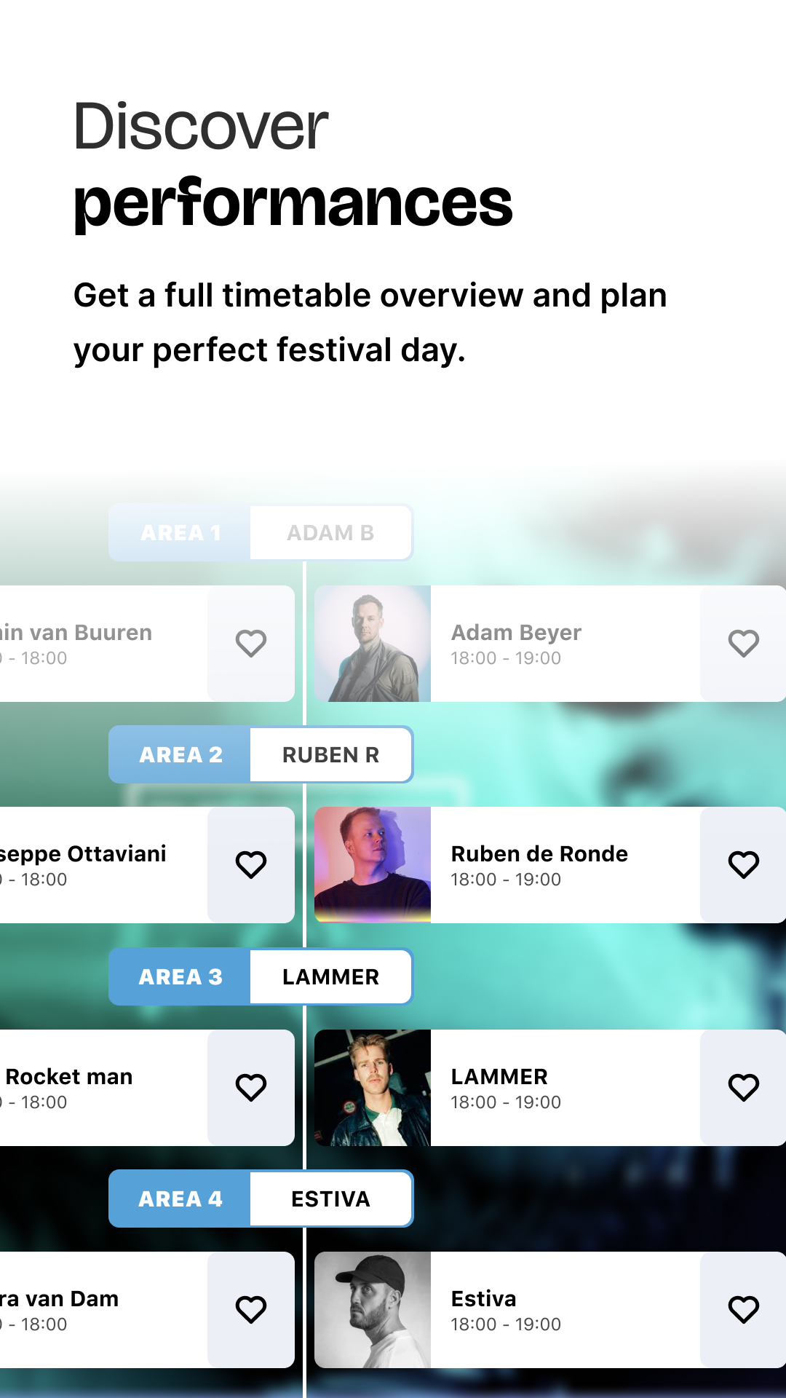View Estiva's black-and-white portrait thumbnail
The height and width of the screenshot is (1398, 786).
click(373, 1310)
